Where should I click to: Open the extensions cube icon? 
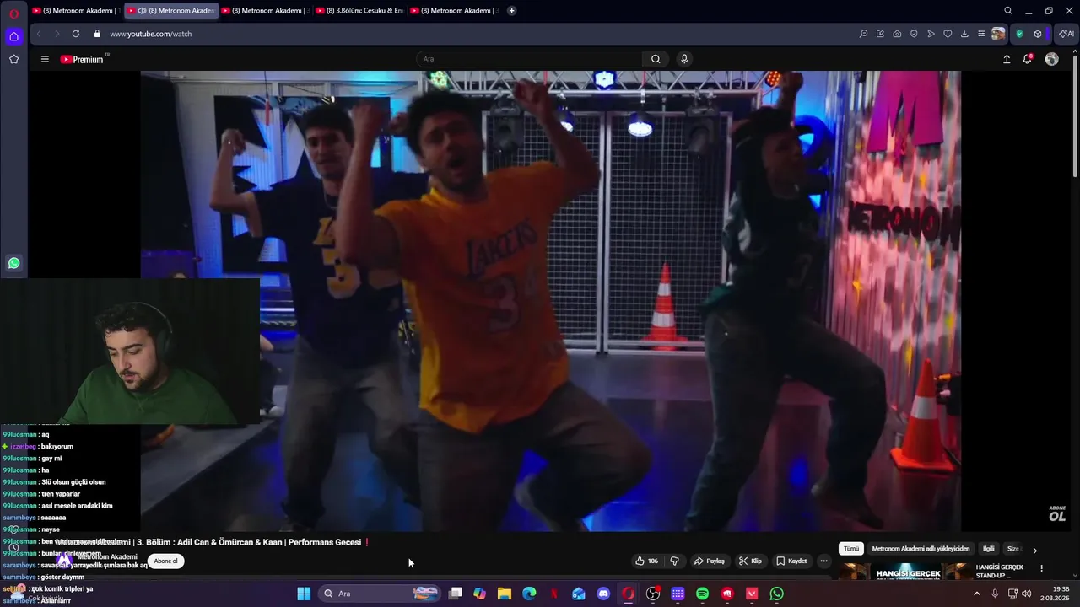(1038, 34)
